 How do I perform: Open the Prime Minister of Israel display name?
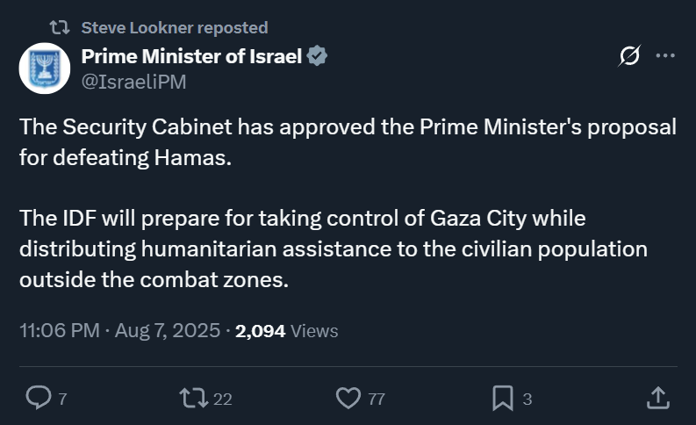point(191,56)
